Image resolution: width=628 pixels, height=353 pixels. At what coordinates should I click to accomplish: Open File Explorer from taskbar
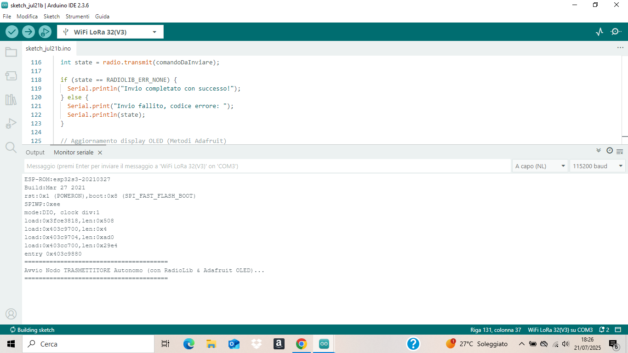click(x=211, y=344)
